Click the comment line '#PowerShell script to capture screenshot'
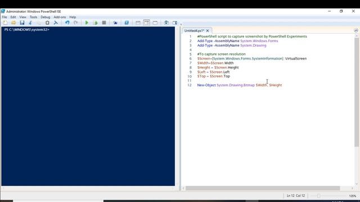Screen dimensions: 360x202 (x=252, y=36)
